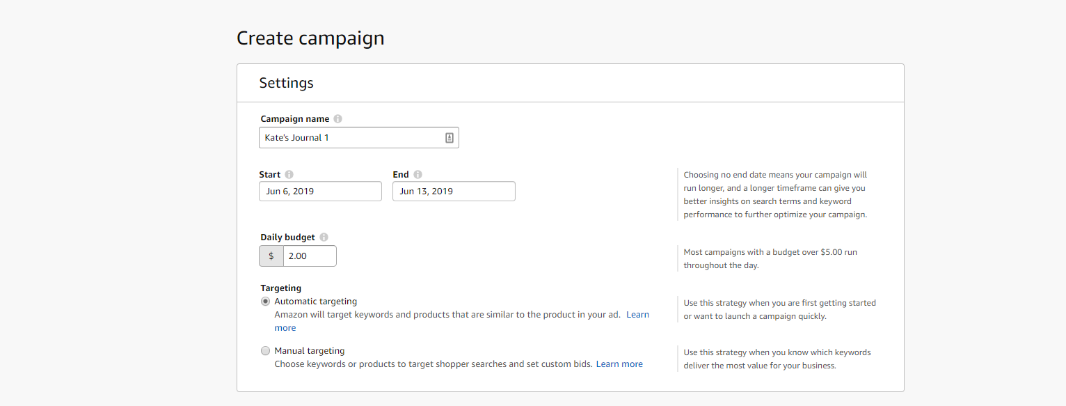The width and height of the screenshot is (1066, 406).
Task: Click the Daily budget field label
Action: [x=288, y=237]
